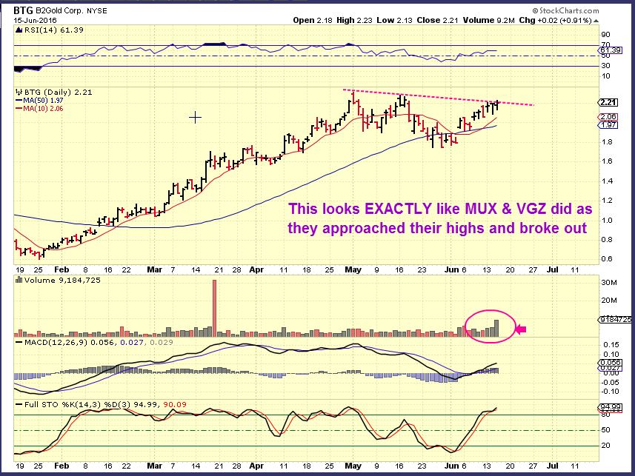The height and width of the screenshot is (476, 635).
Task: Click Mar on the date axis under the price chart
Action: 154,269
